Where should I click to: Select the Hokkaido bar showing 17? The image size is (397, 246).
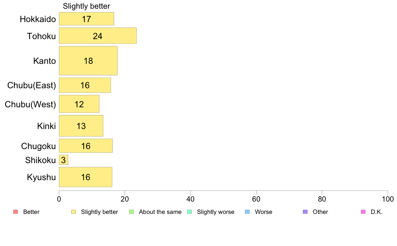pyautogui.click(x=87, y=19)
